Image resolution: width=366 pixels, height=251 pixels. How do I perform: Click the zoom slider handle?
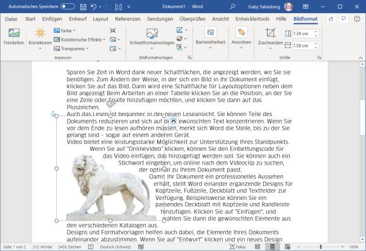pos(321,247)
